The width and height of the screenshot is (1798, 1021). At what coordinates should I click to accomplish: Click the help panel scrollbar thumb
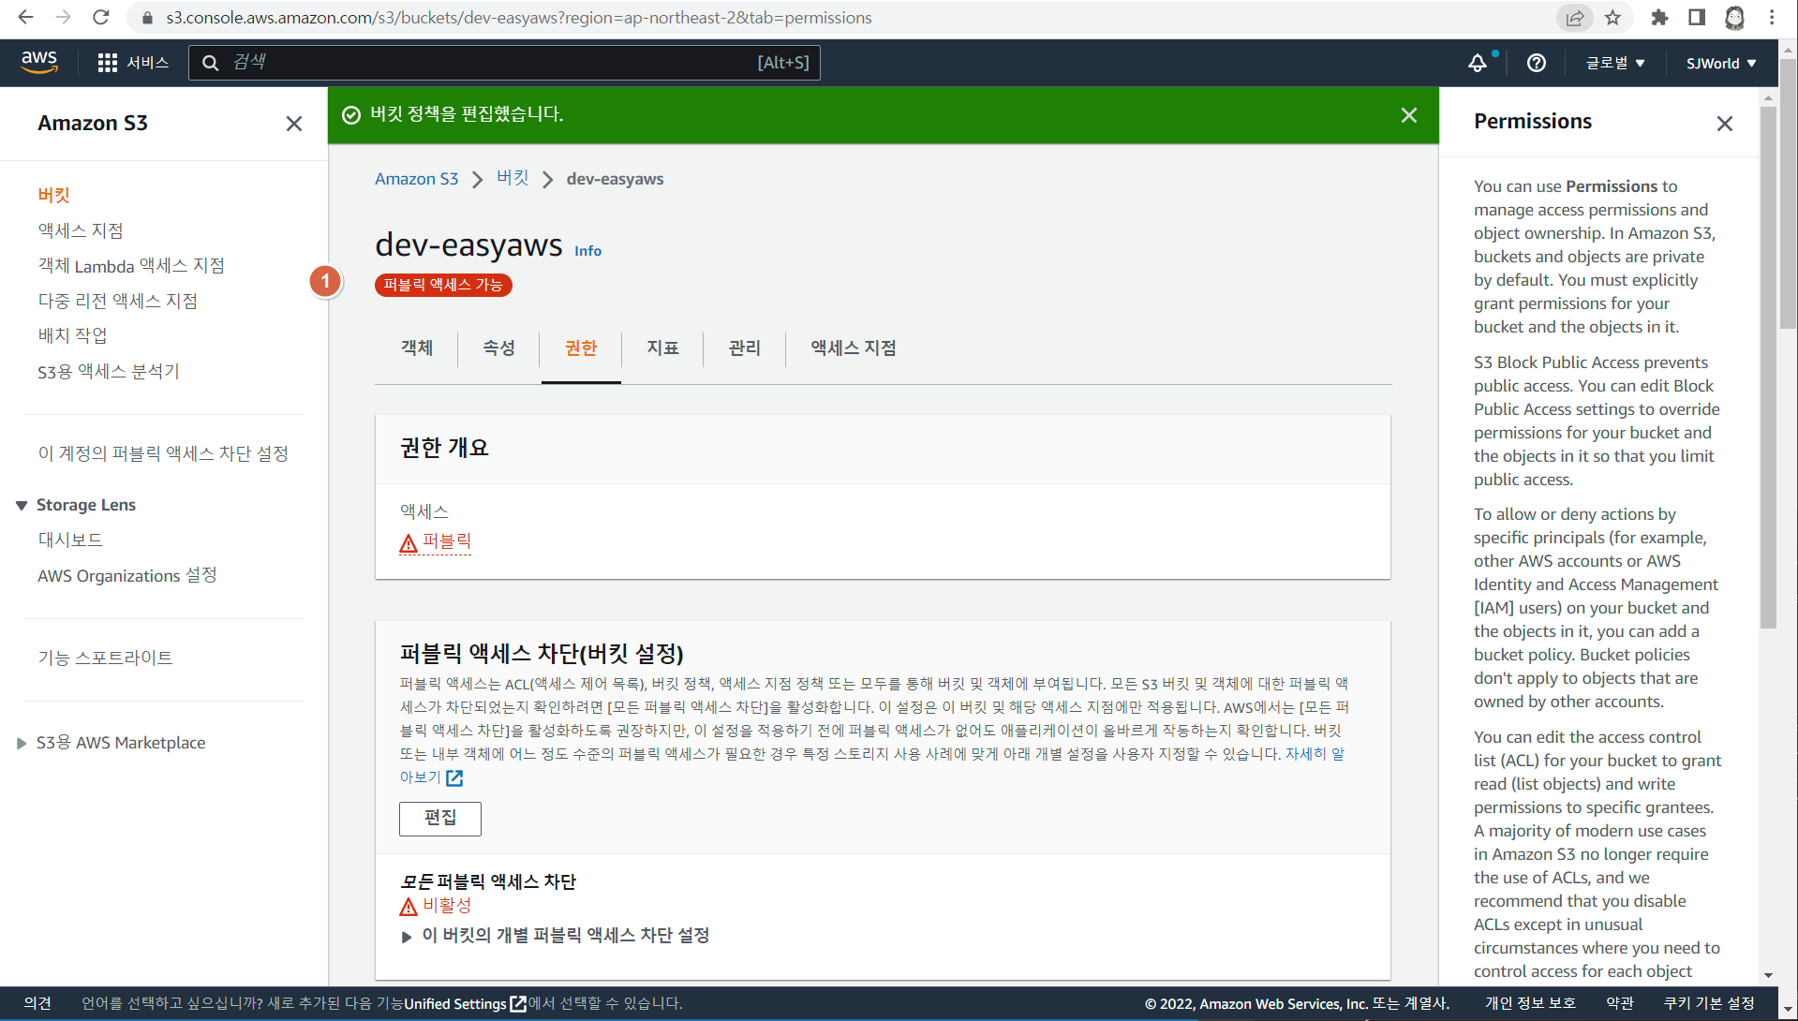[x=1767, y=365]
